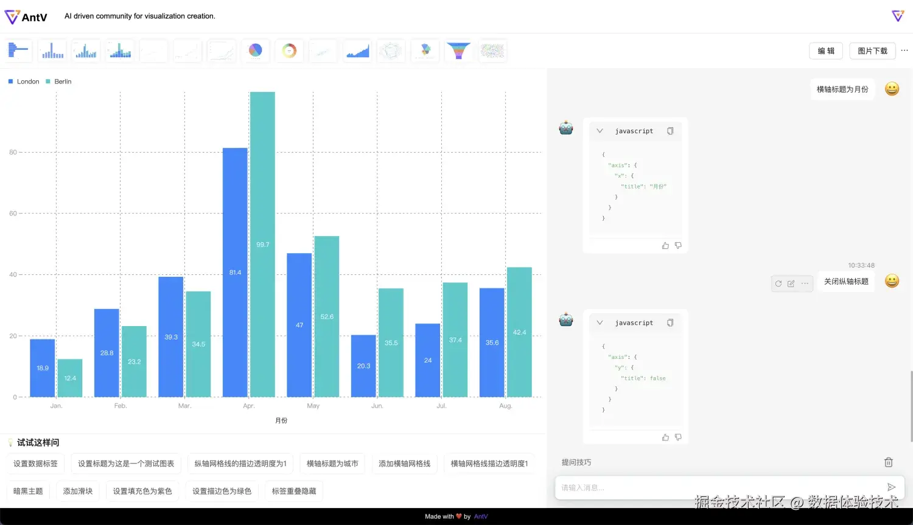Viewport: 913px width, 525px height.
Task: Thumbs up the y-axis title false reply
Action: (665, 437)
